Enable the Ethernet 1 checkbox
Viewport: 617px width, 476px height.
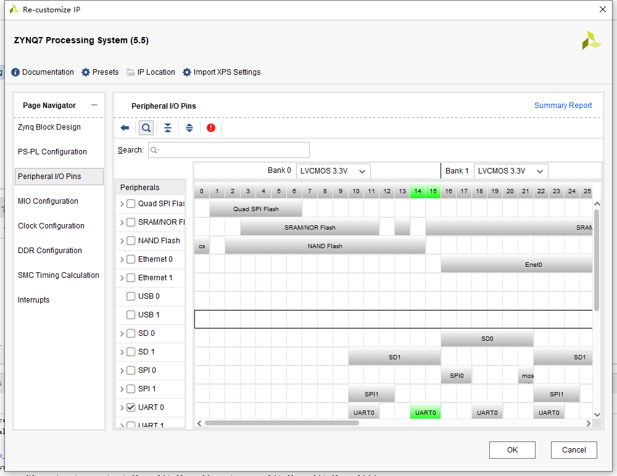point(131,278)
